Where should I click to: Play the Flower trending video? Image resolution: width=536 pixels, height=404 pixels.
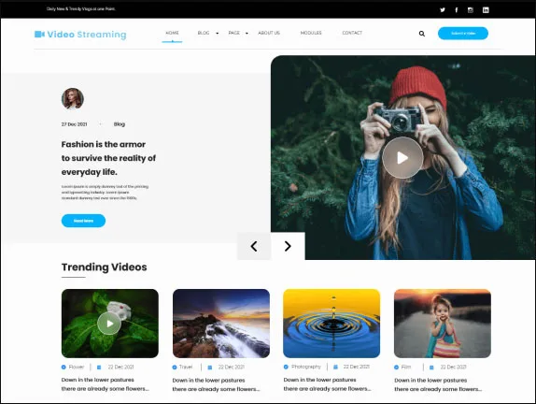(x=109, y=324)
